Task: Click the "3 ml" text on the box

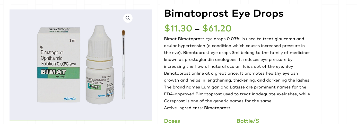Action: pyautogui.click(x=72, y=40)
